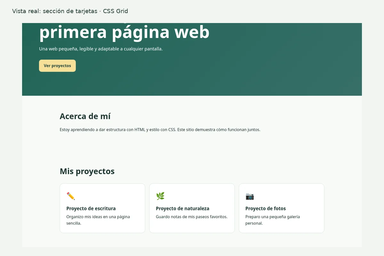Click the 'Mis proyectos' heading
The height and width of the screenshot is (256, 384).
(x=87, y=171)
